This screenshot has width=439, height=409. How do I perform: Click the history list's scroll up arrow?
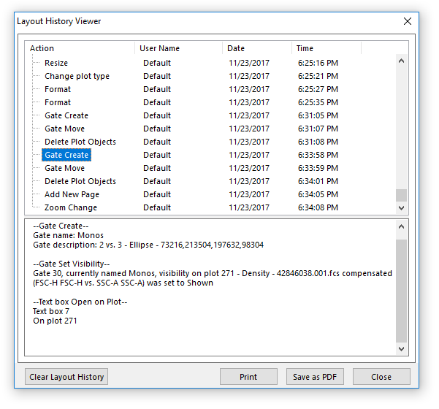[x=401, y=61]
